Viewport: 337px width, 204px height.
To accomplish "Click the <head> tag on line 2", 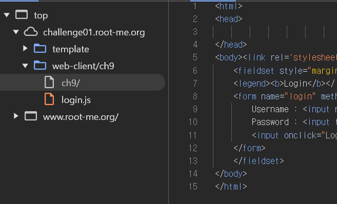I will [229, 19].
